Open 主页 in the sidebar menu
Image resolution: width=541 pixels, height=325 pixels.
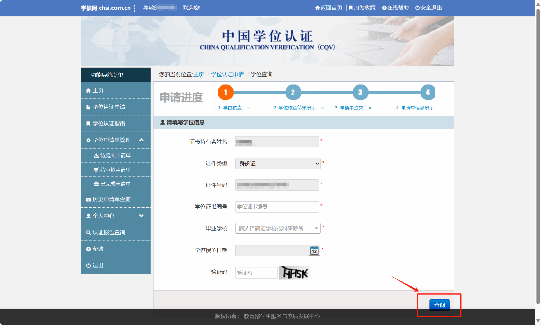[x=116, y=90]
